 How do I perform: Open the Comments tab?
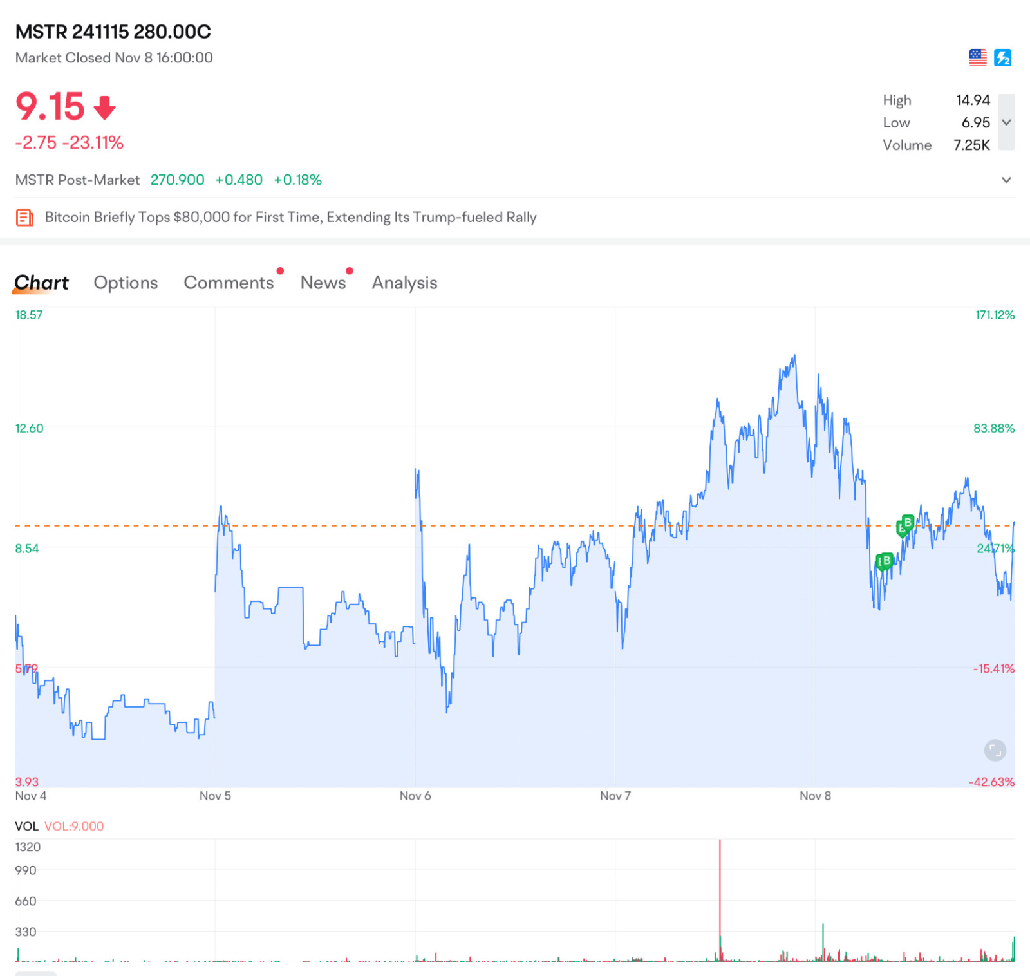click(x=229, y=283)
